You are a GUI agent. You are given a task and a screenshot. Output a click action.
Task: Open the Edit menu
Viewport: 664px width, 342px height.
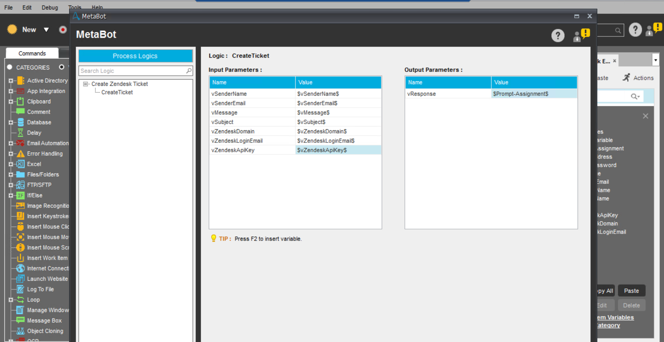tap(27, 7)
